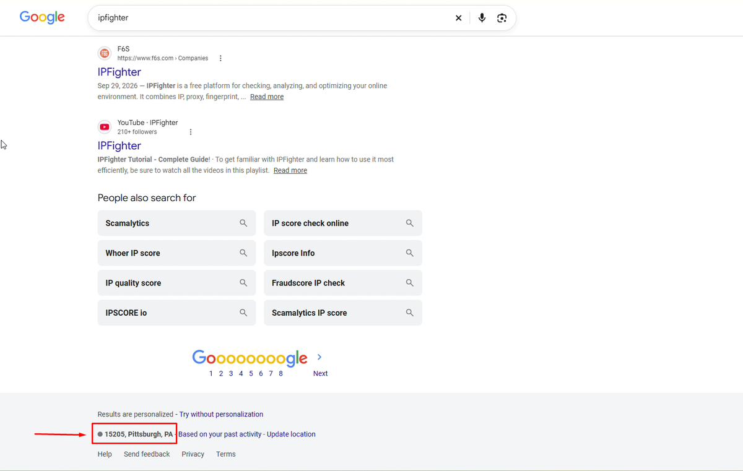Click the magnifier icon on Whoer IP score
Viewport: 743px width, 471px height.
[x=243, y=253]
